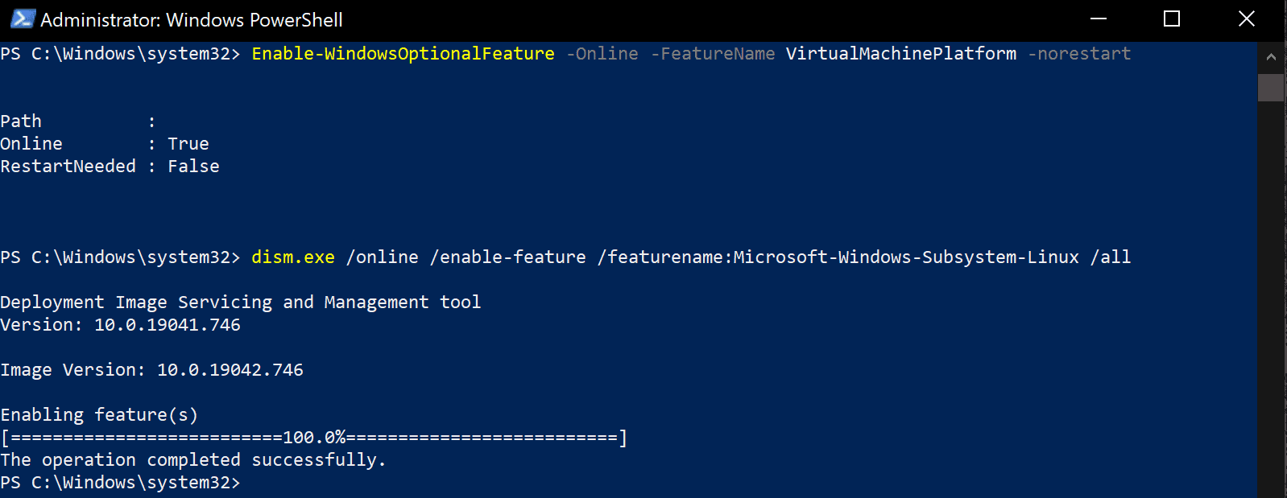This screenshot has height=498, width=1287.
Task: Click the -FeatureName parameter text
Action: click(x=713, y=54)
